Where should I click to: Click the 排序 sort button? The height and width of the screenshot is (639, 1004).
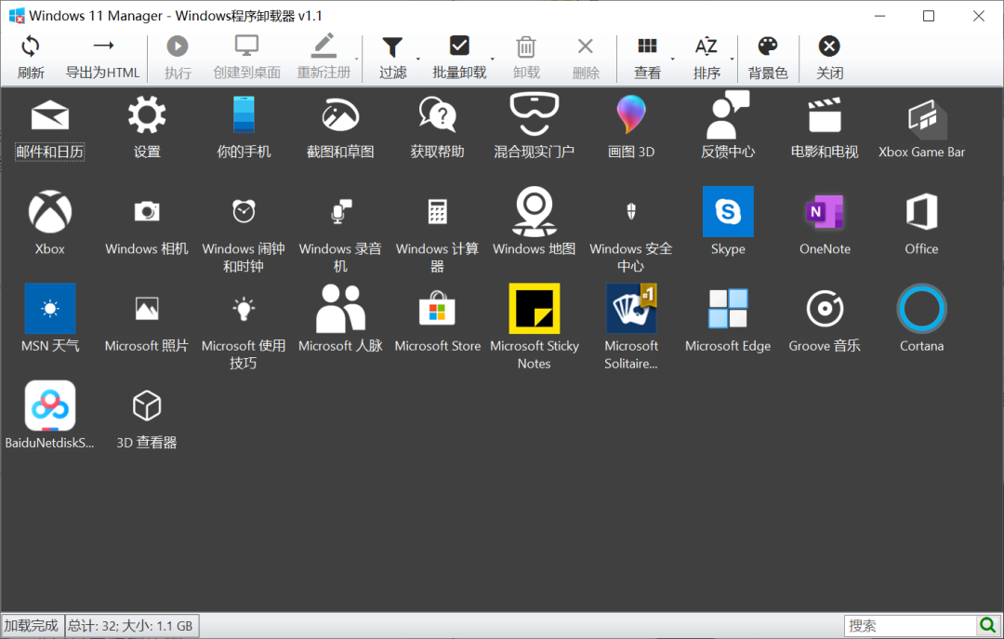(707, 58)
